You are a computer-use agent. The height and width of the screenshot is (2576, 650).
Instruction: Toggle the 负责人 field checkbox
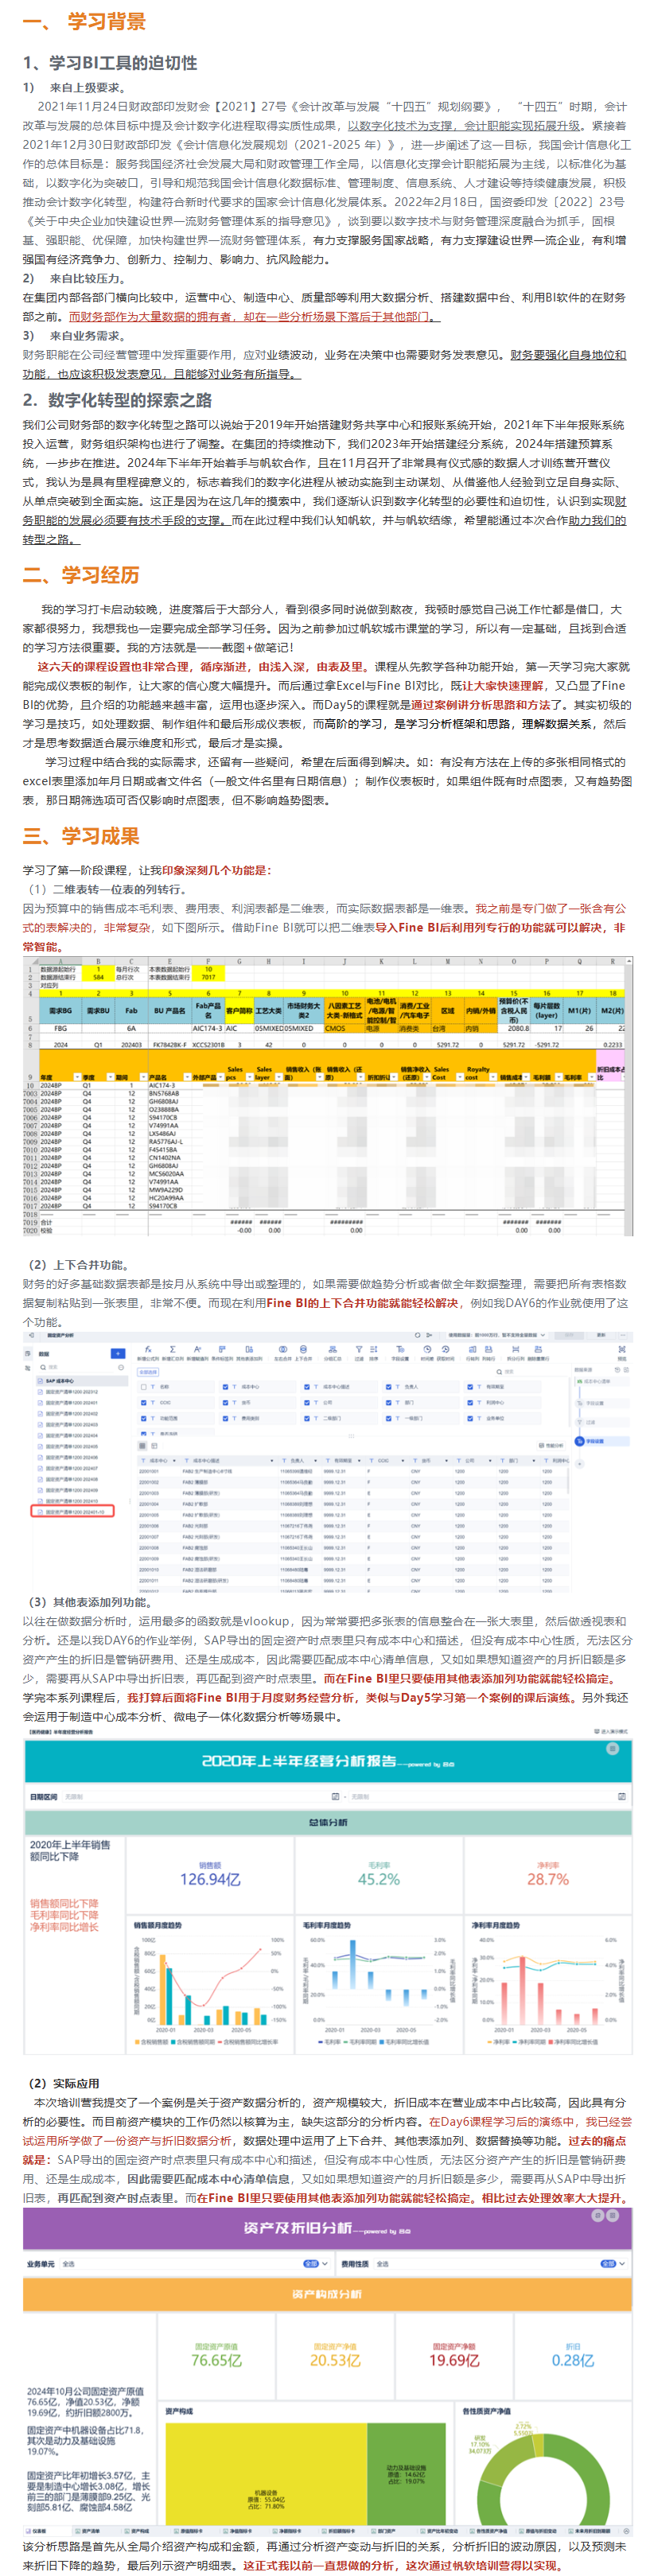click(388, 1387)
